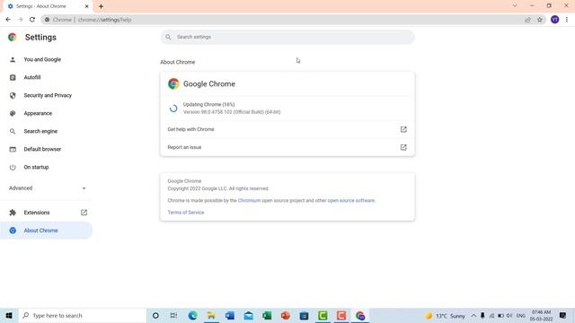Open Microsoft Word from the taskbar
Screen dimensions: 575x323
click(x=230, y=315)
